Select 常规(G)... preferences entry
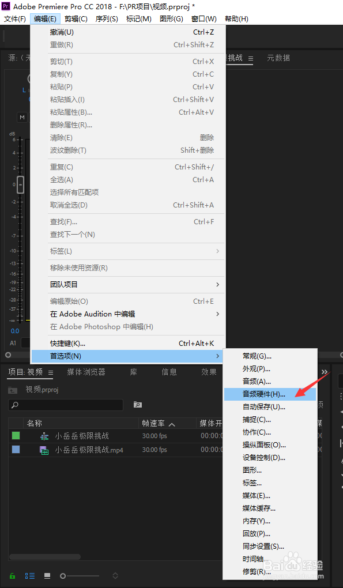Viewport: 343px width, 588px height. 270,356
